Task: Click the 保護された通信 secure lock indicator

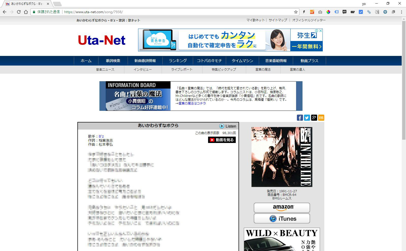Action: click(x=46, y=12)
